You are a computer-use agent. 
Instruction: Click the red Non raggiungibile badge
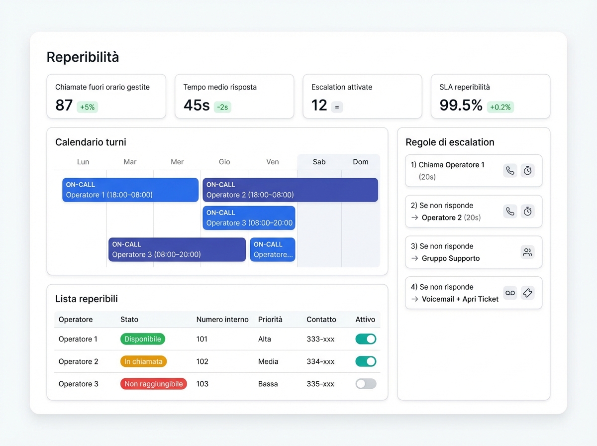tap(154, 384)
